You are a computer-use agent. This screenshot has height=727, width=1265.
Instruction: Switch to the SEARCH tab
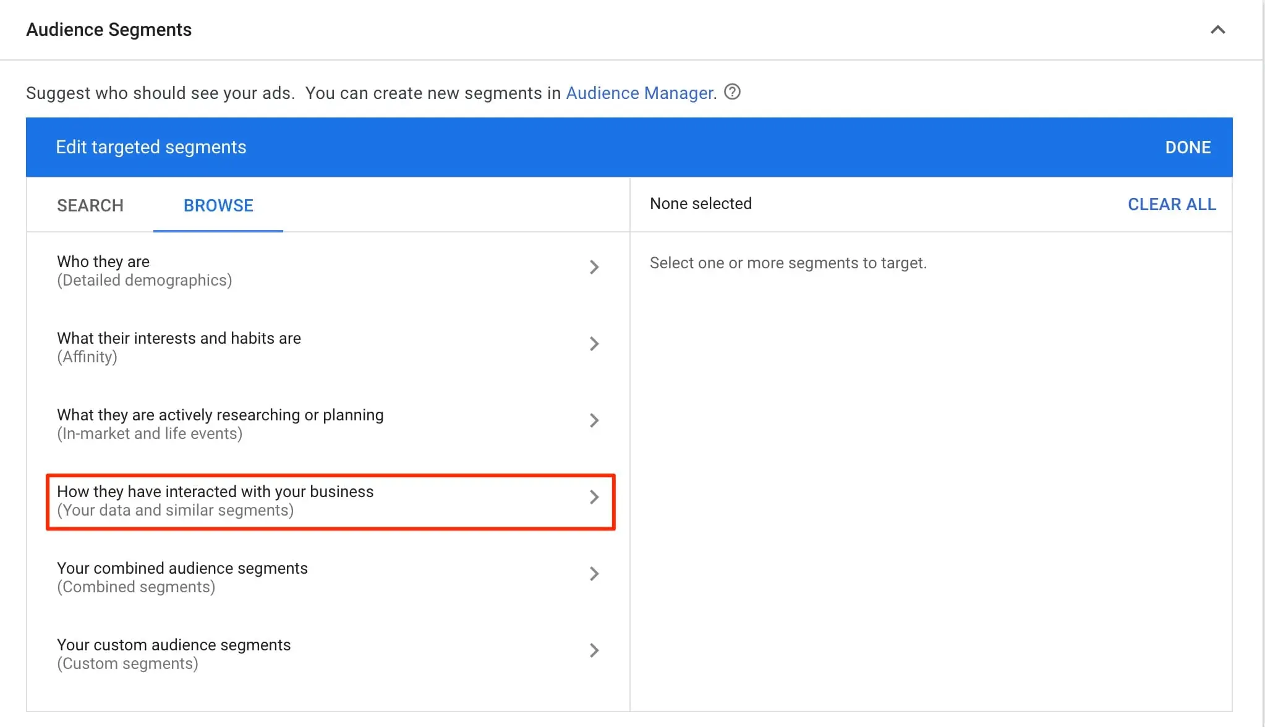(90, 205)
